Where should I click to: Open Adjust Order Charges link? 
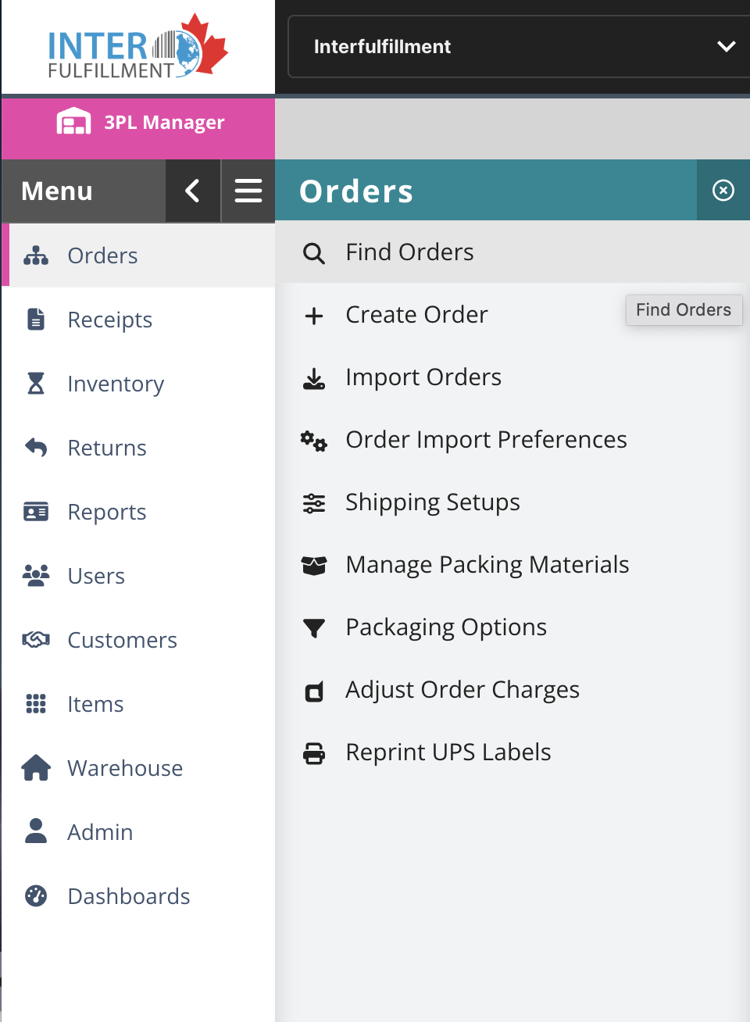pos(462,690)
